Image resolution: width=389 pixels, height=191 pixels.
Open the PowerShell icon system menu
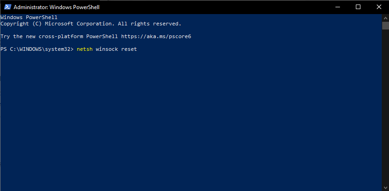coord(7,7)
